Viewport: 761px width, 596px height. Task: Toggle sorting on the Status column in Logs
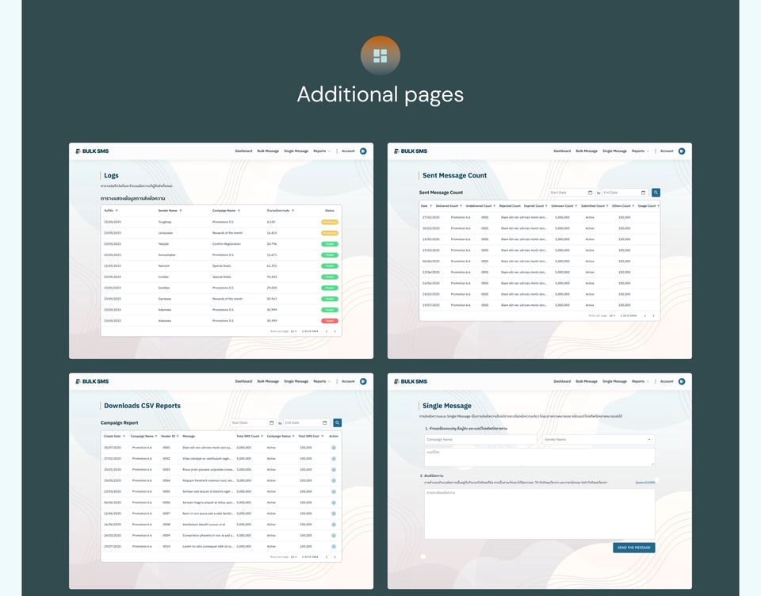[x=328, y=210]
